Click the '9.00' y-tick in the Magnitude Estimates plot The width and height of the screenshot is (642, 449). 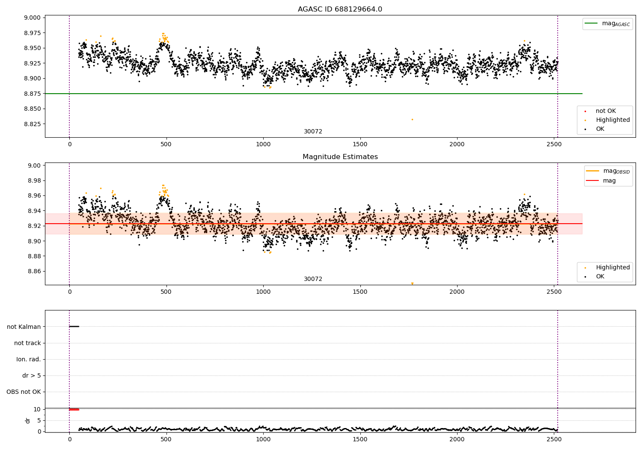pos(34,165)
